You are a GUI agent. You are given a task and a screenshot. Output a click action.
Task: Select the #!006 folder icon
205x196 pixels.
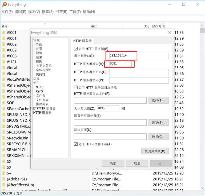(4, 56)
